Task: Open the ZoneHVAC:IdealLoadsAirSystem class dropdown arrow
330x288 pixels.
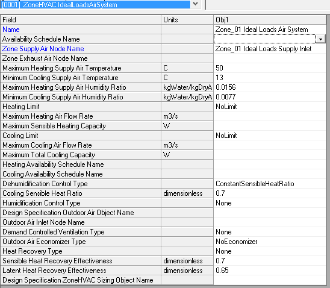Action: 196,4
